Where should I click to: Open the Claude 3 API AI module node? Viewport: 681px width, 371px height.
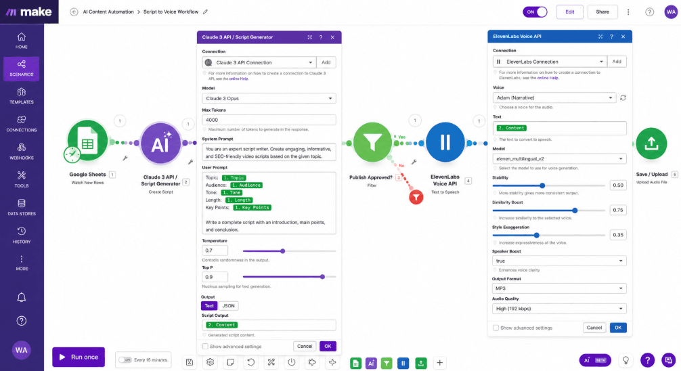pyautogui.click(x=160, y=143)
